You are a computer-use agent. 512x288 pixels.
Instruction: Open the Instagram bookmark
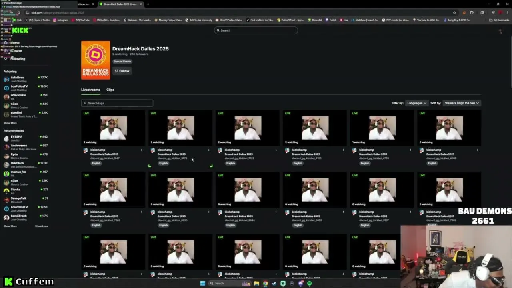tap(60, 20)
